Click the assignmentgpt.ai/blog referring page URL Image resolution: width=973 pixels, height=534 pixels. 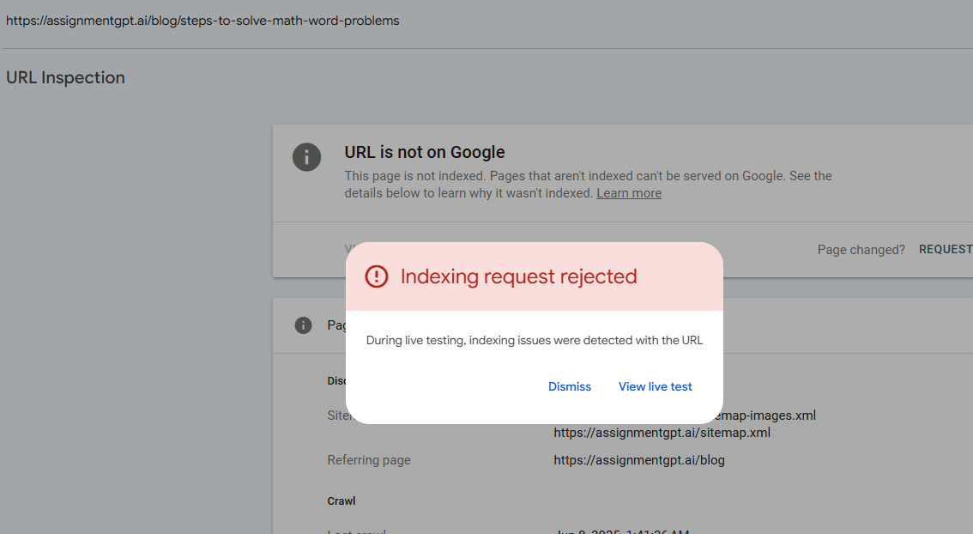pos(639,460)
